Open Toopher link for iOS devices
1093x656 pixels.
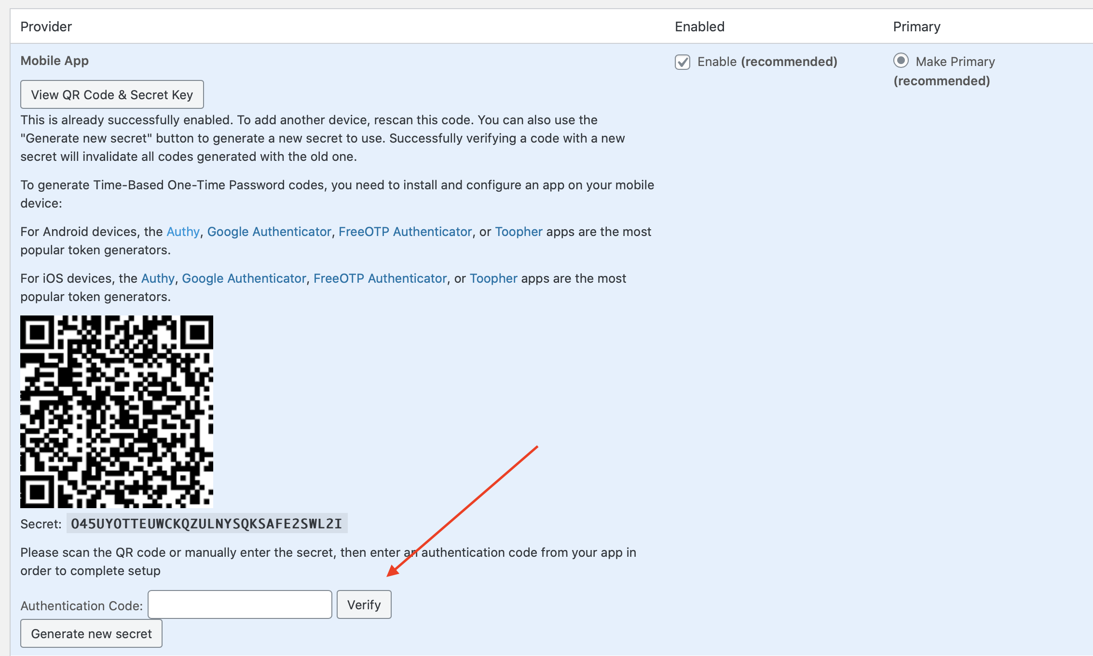click(x=493, y=278)
